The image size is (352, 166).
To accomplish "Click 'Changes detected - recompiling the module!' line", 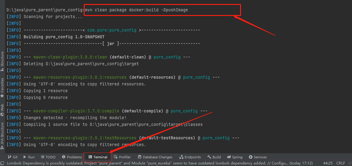I will coord(75,118).
